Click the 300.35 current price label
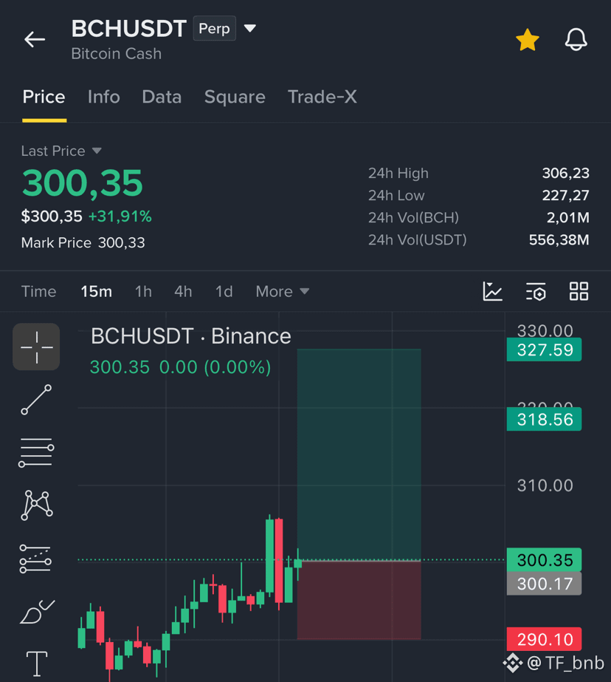The height and width of the screenshot is (682, 611). [544, 560]
